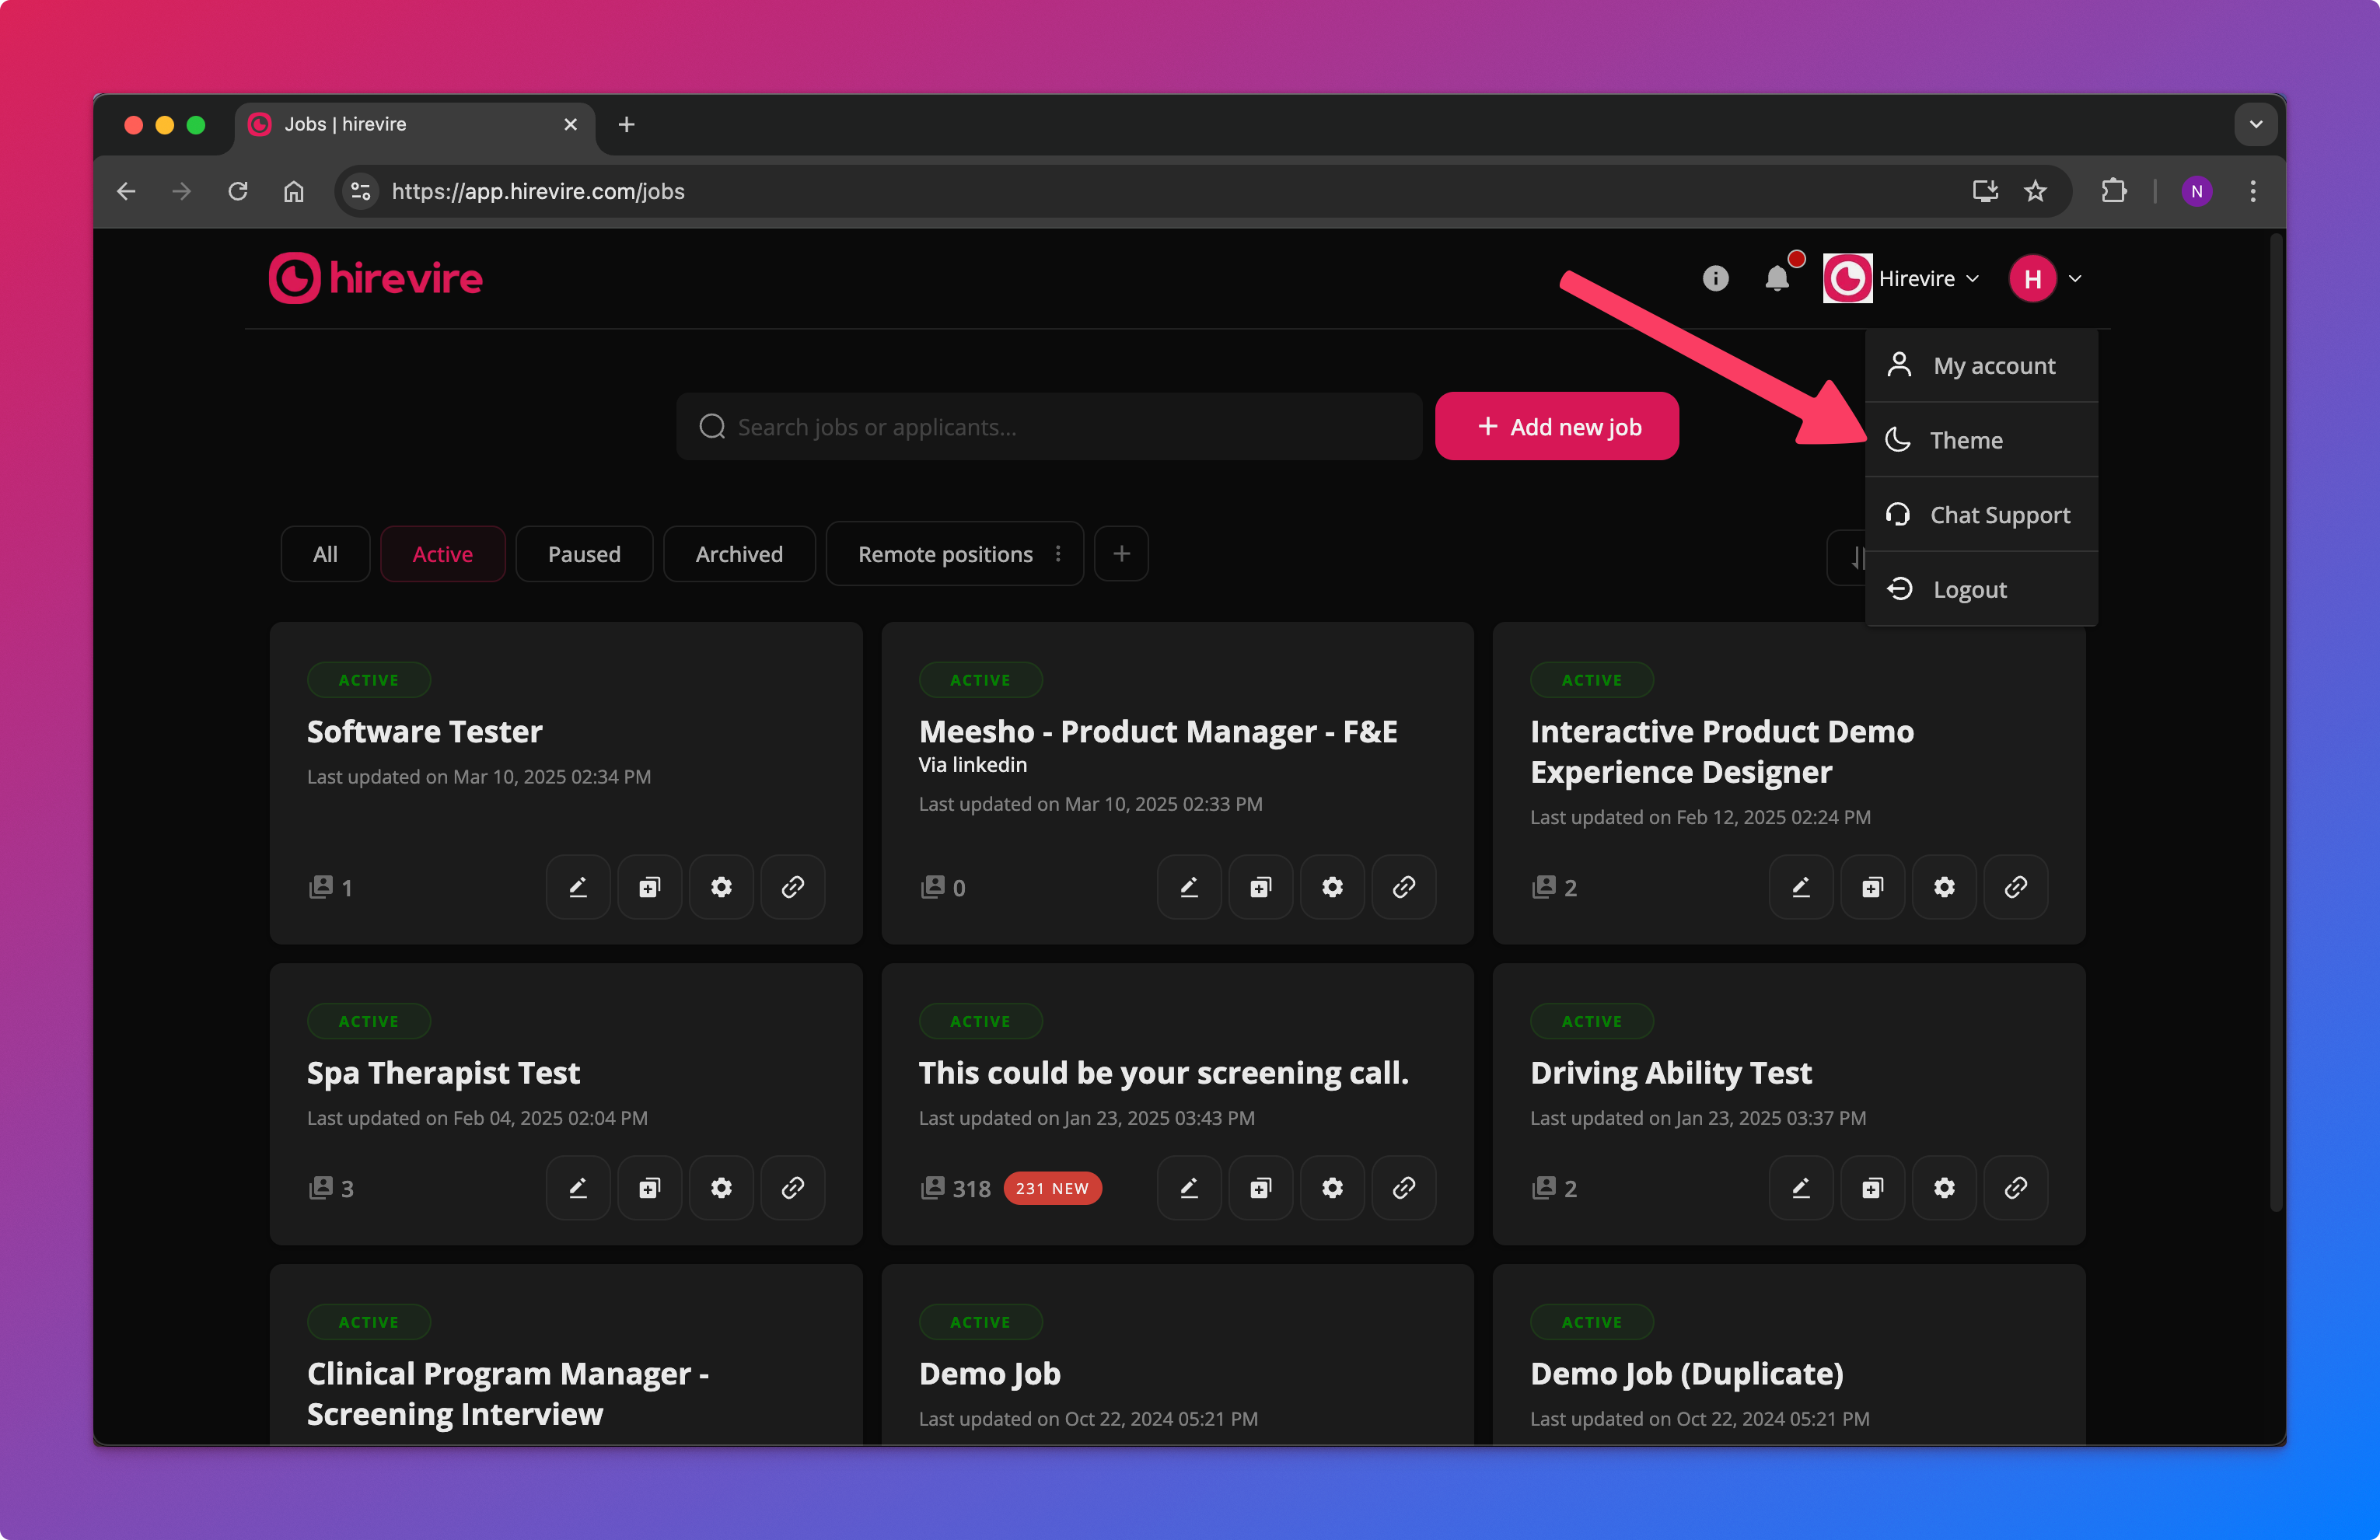Image resolution: width=2380 pixels, height=1540 pixels.
Task: Add a new filter with plus button
Action: (x=1121, y=554)
